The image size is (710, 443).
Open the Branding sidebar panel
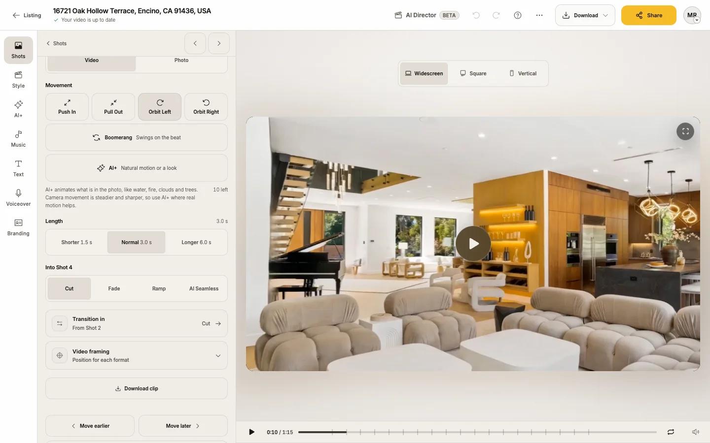click(x=18, y=227)
